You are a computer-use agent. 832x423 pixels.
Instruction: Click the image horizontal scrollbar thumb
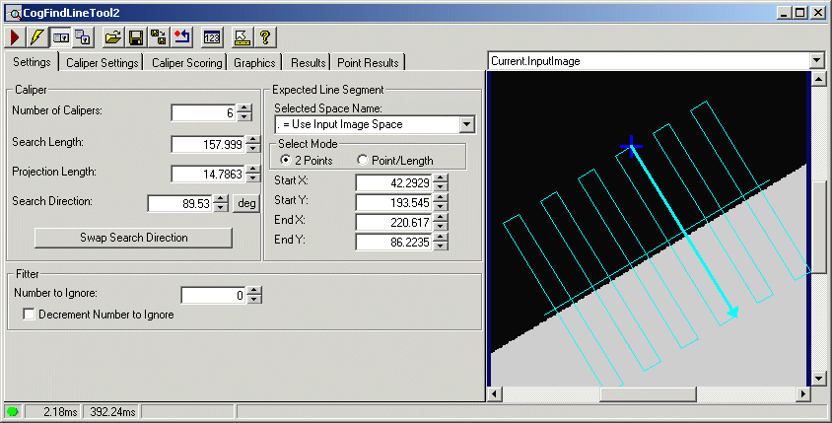click(647, 394)
